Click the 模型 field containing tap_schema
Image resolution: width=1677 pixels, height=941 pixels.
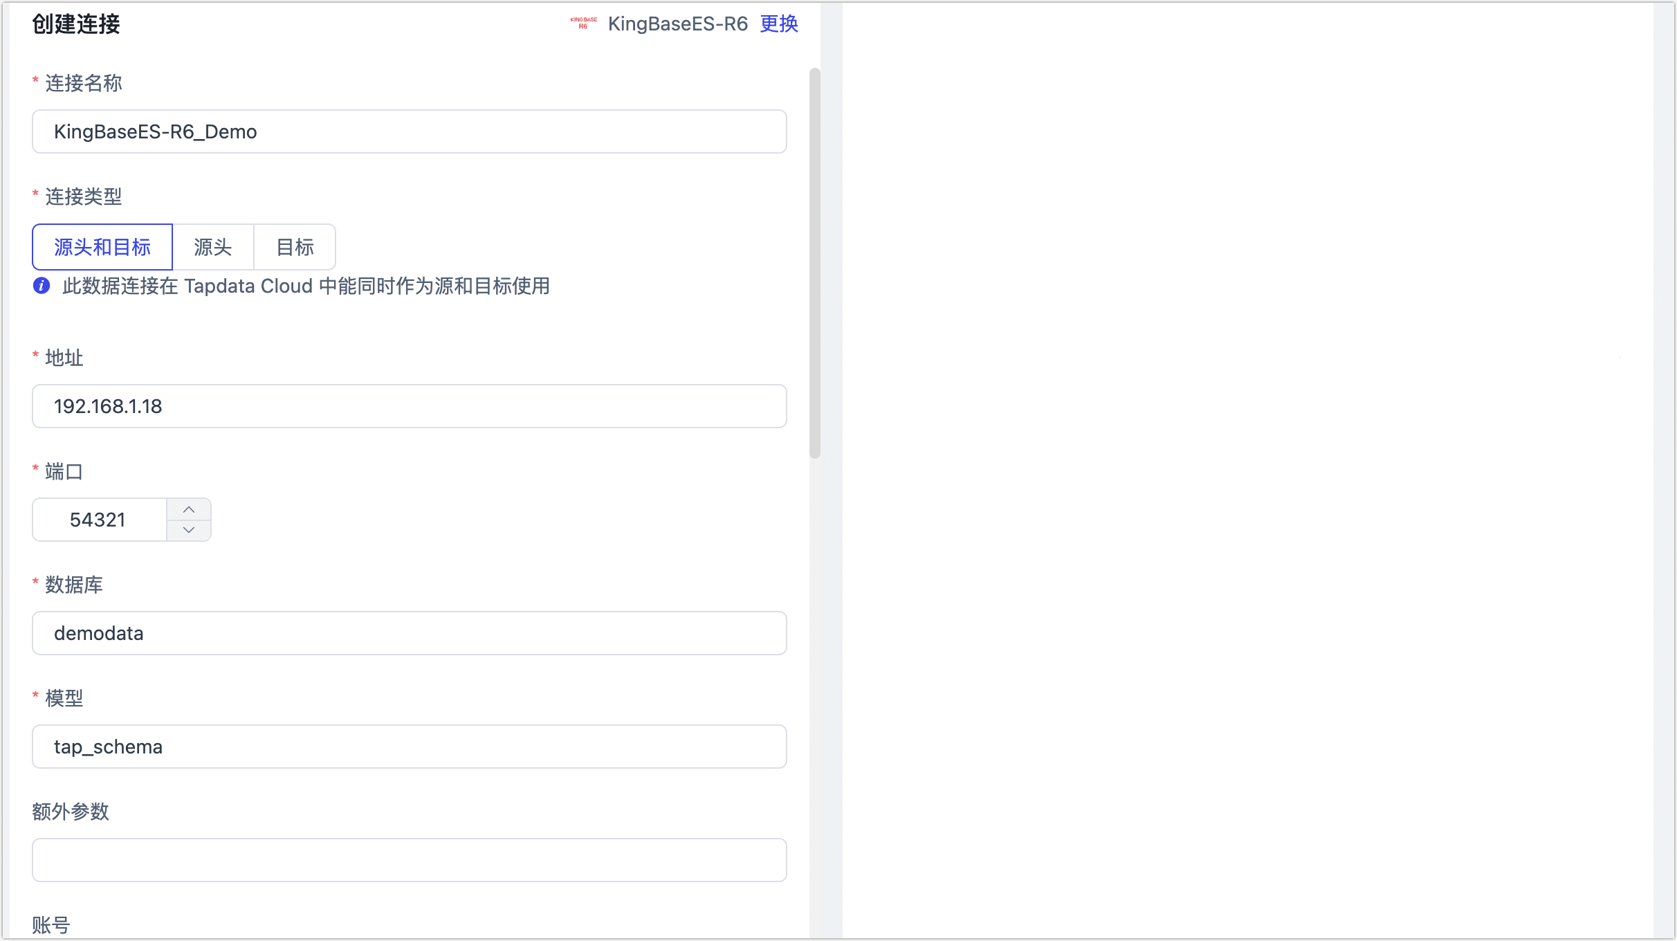tap(410, 747)
